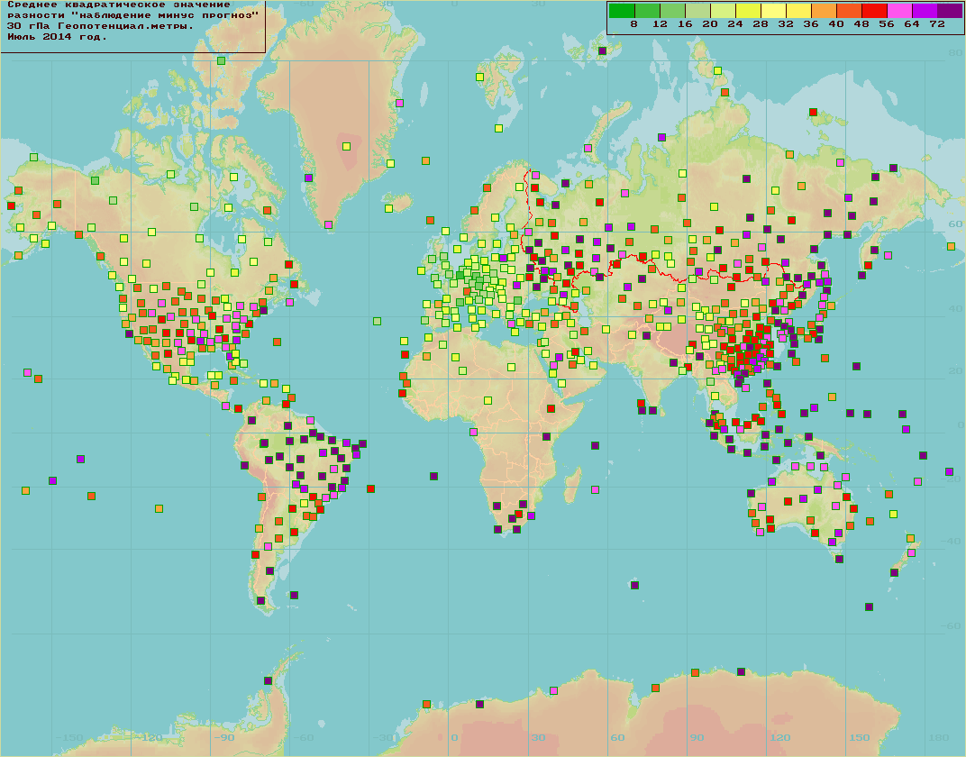
Task: Choose the pink legend swatch between 56 and 64
Action: tap(899, 10)
